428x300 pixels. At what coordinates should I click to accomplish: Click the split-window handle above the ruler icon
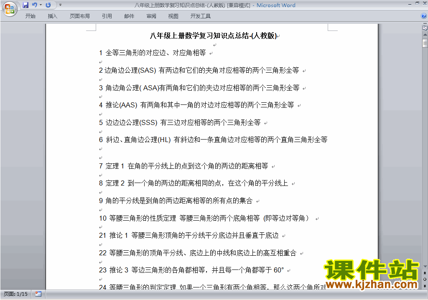tap(425, 24)
